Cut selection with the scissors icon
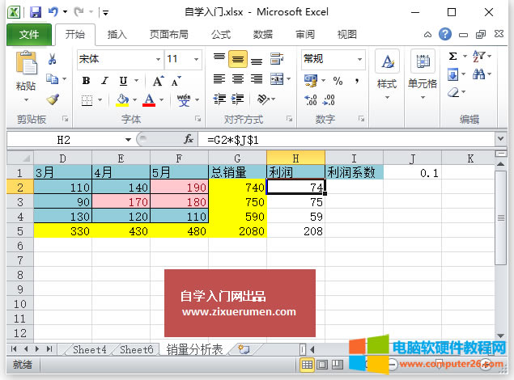 [x=52, y=59]
